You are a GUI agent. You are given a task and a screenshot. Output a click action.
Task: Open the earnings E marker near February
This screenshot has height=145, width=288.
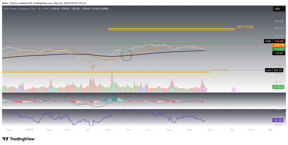pyautogui.click(x=51, y=90)
